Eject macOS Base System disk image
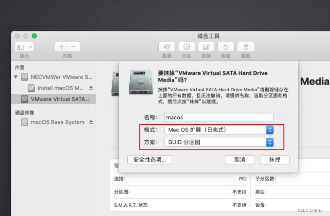The image size is (330, 216). pos(91,122)
